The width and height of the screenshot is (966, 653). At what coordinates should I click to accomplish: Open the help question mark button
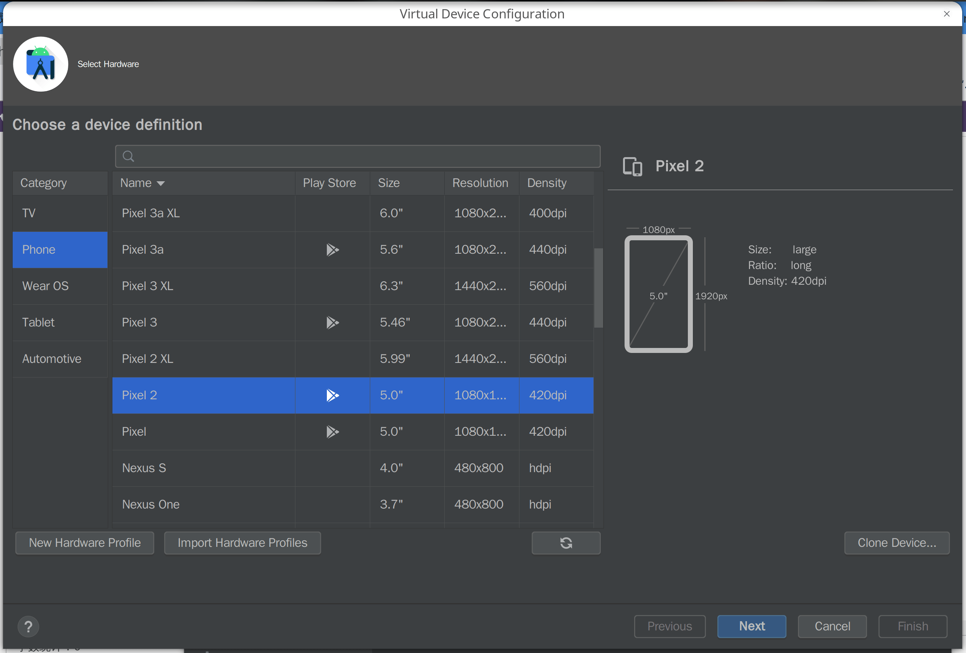28,627
